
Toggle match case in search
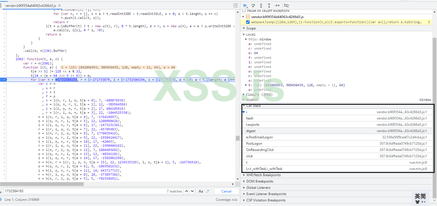(x=201, y=191)
